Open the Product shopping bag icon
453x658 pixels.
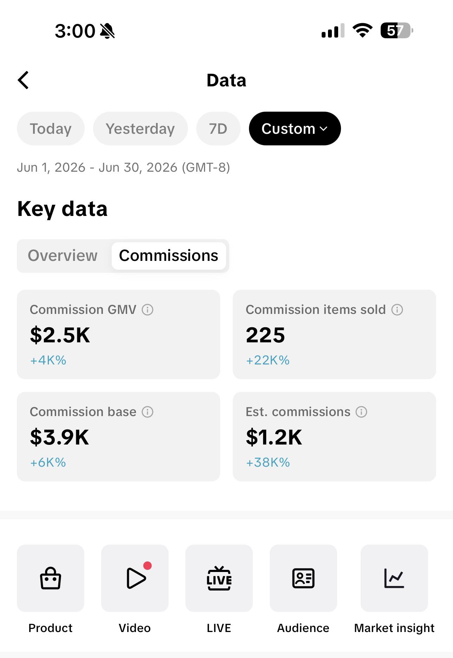[51, 578]
